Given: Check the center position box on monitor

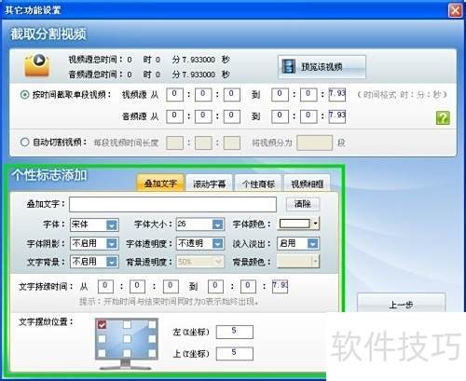Looking at the screenshot, I should [x=127, y=339].
